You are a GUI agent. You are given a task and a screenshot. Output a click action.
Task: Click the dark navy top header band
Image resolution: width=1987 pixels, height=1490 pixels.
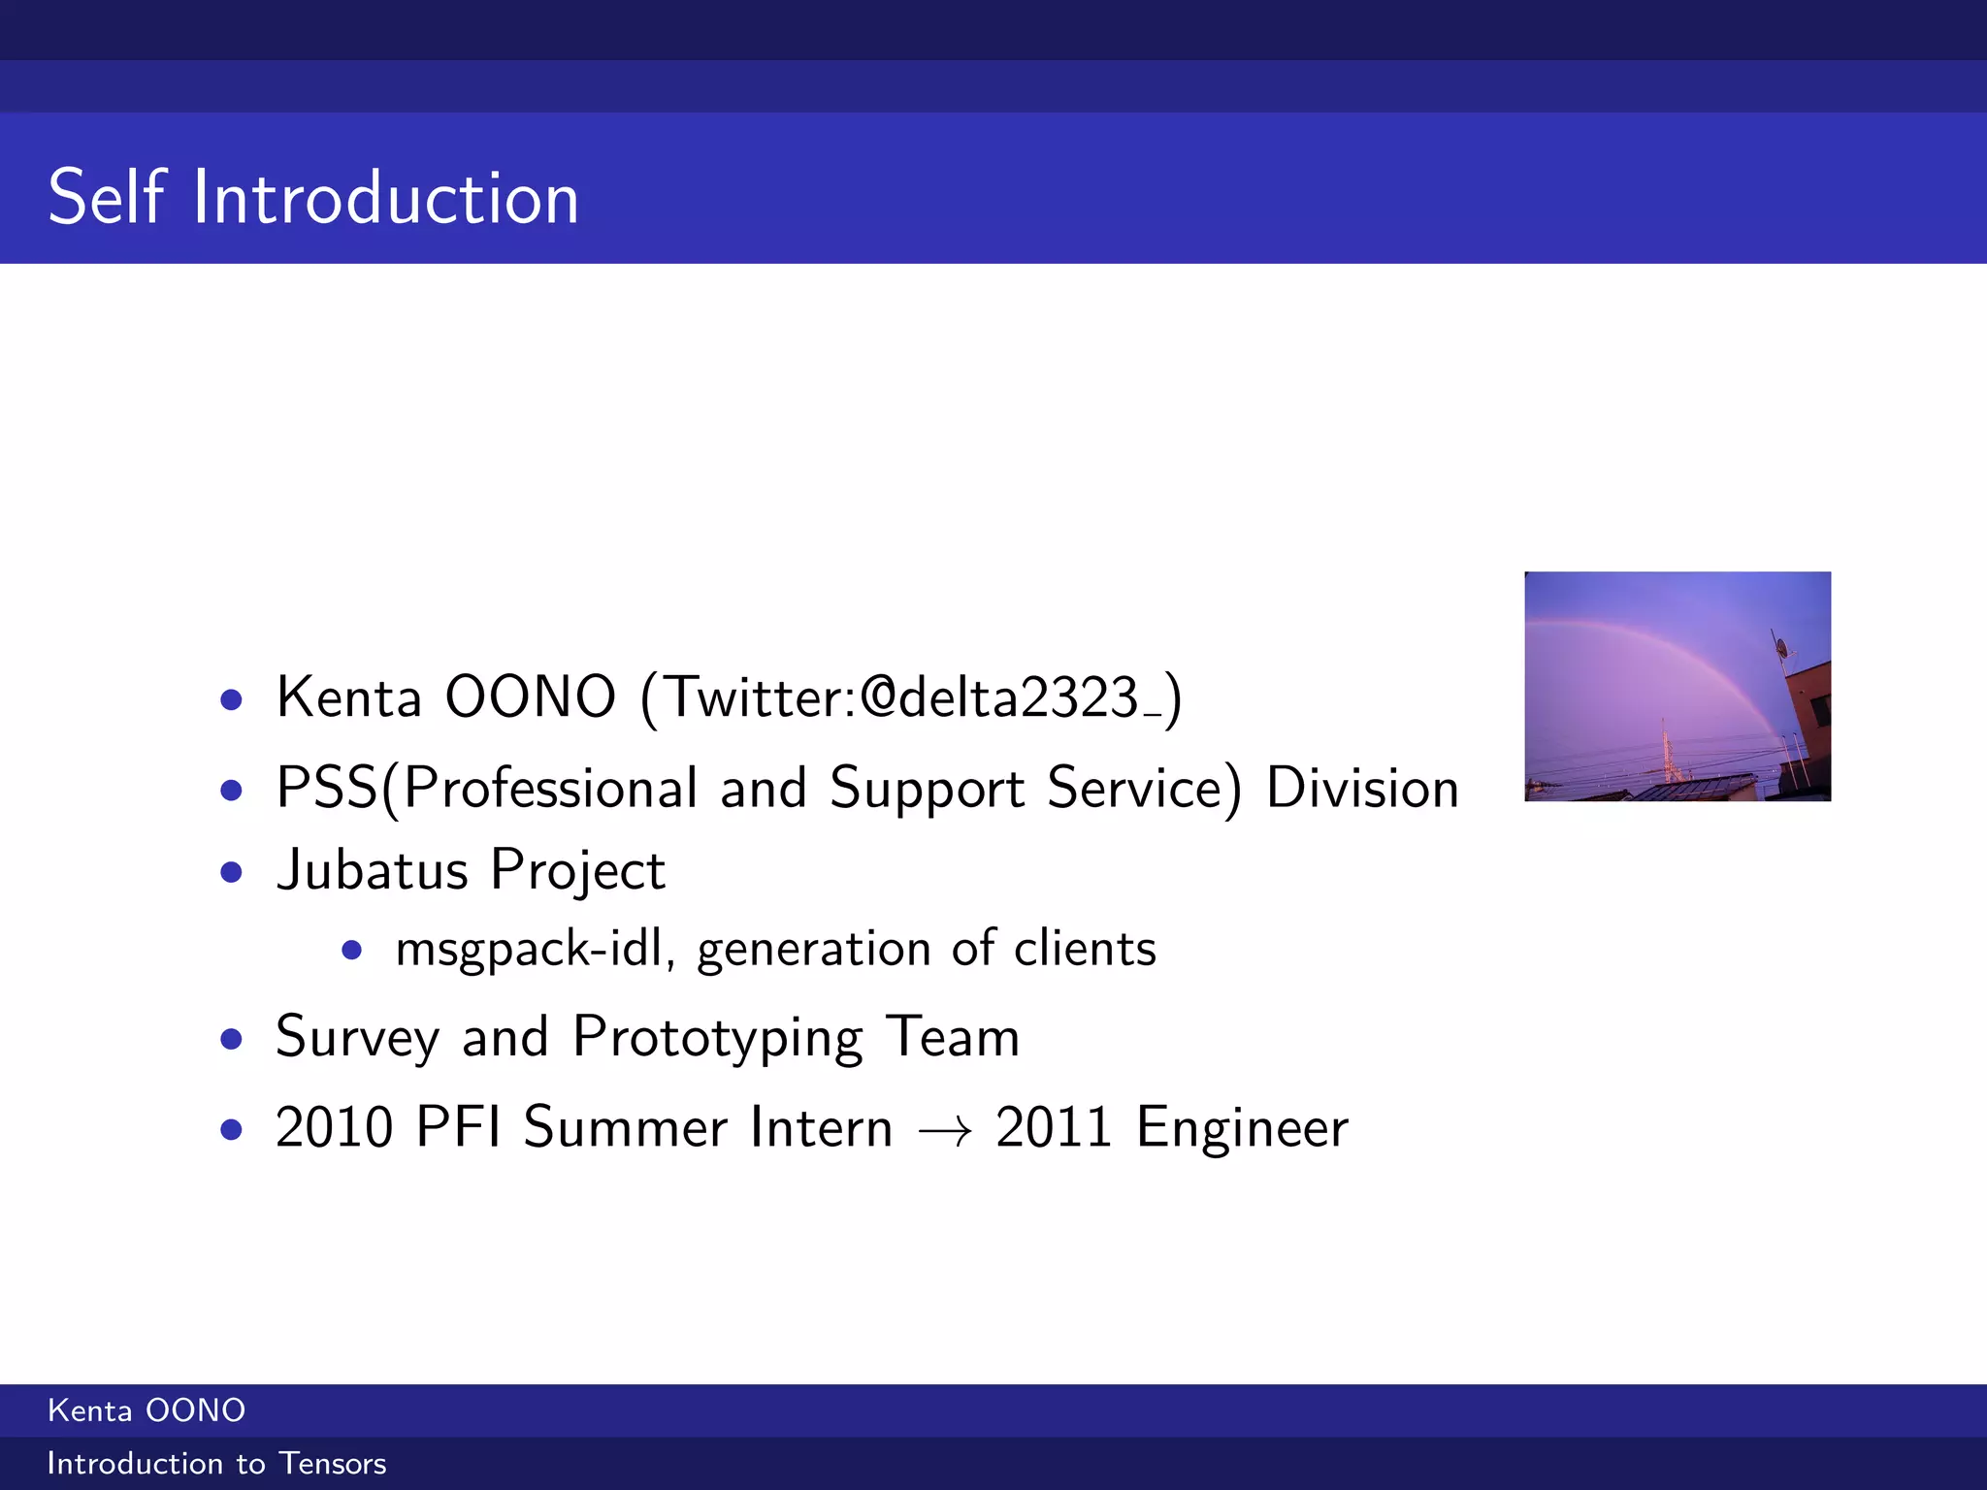click(993, 29)
